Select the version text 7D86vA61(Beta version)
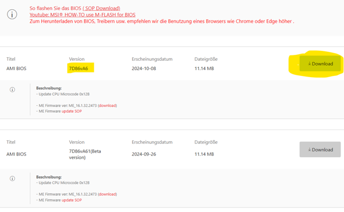 coord(85,154)
